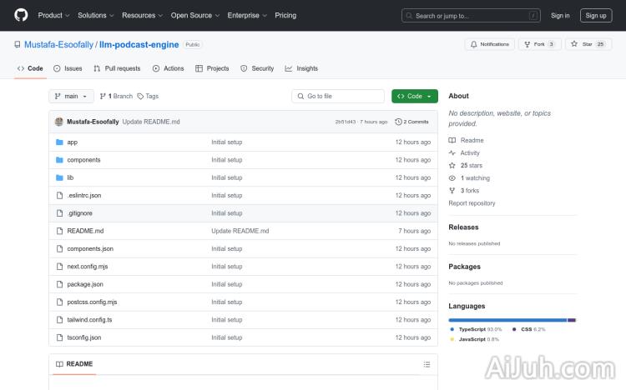
Task: Open the Pull requests tab
Action: (x=117, y=68)
